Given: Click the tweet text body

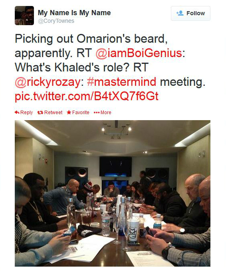Looking at the screenshot, I should click(x=110, y=67).
